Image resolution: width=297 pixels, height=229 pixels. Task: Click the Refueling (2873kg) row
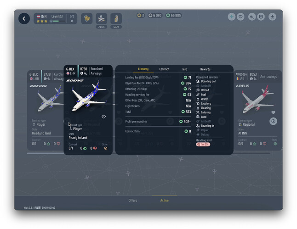(x=158, y=89)
